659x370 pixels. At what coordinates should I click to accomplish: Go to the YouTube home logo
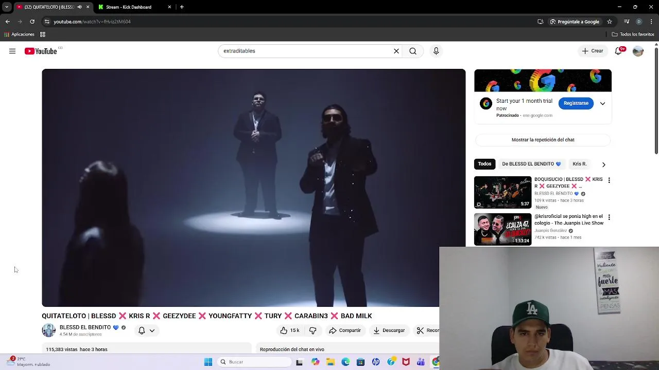pyautogui.click(x=41, y=51)
